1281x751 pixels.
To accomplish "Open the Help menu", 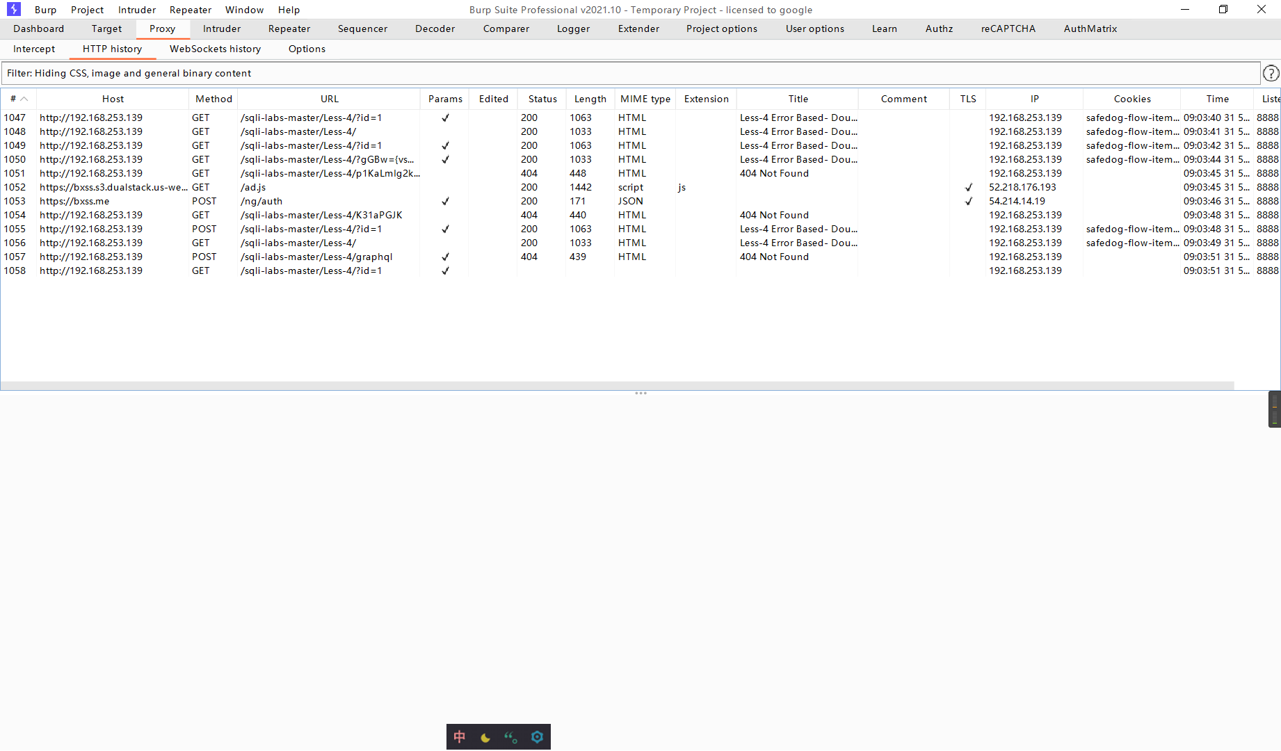I will (289, 10).
